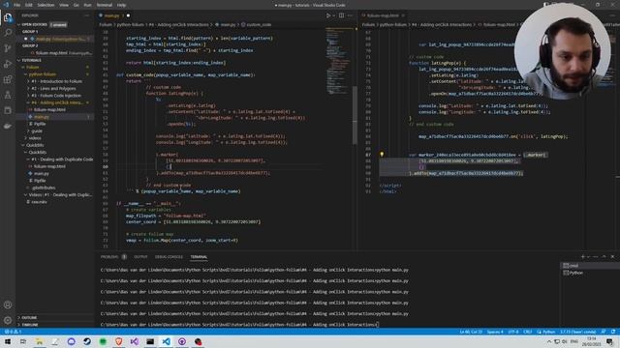The image size is (620, 348).
Task: Open Windows Start menu
Action: (8, 341)
